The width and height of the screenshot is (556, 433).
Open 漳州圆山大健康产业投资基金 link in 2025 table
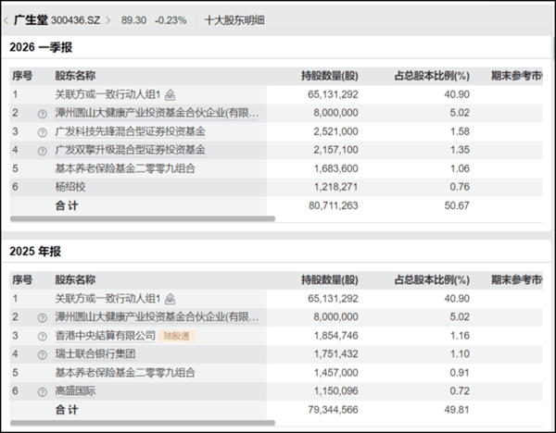(x=157, y=316)
